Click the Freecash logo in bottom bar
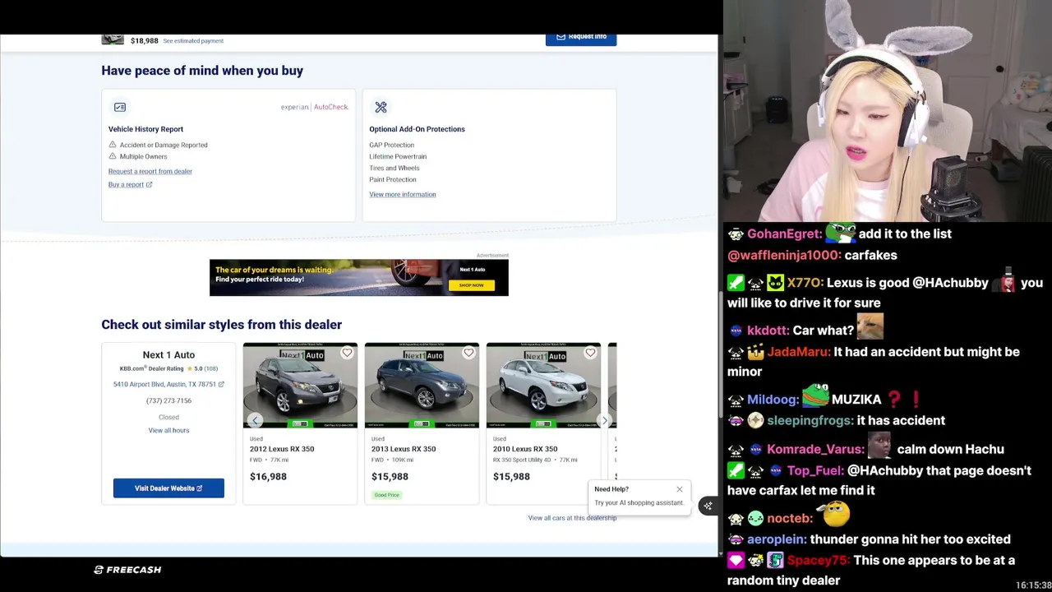 127,570
